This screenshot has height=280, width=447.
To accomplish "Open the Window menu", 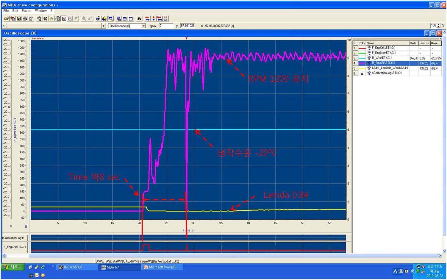I will [x=41, y=11].
